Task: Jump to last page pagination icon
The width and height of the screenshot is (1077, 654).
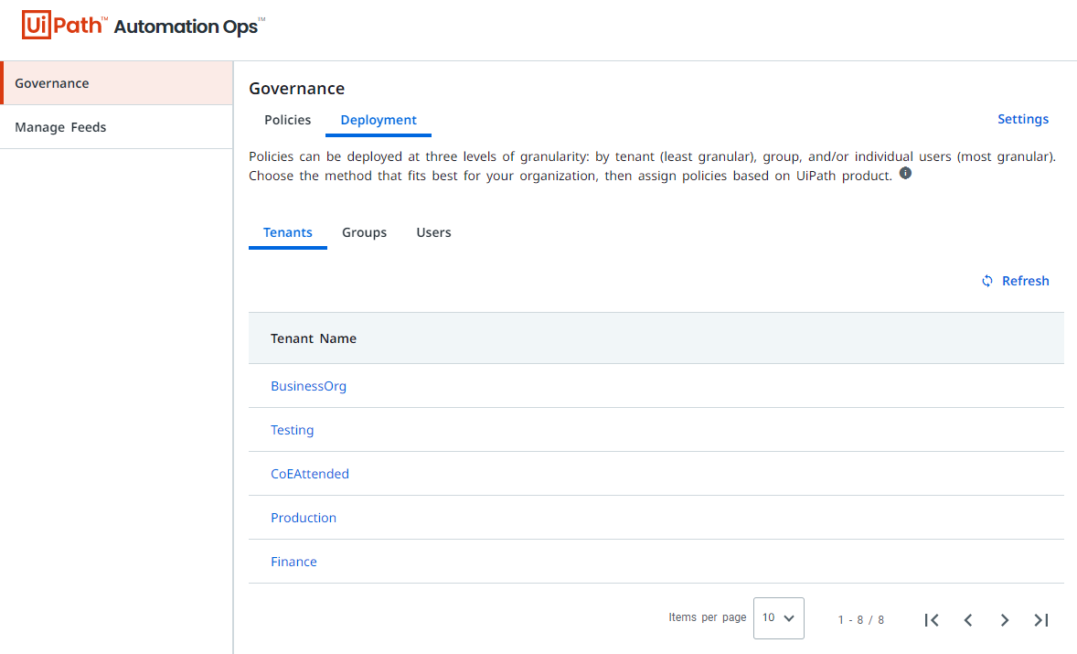Action: (x=1041, y=620)
